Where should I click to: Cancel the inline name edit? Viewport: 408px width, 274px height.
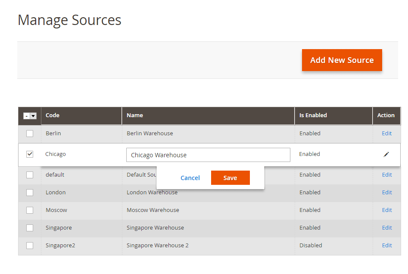[190, 177]
